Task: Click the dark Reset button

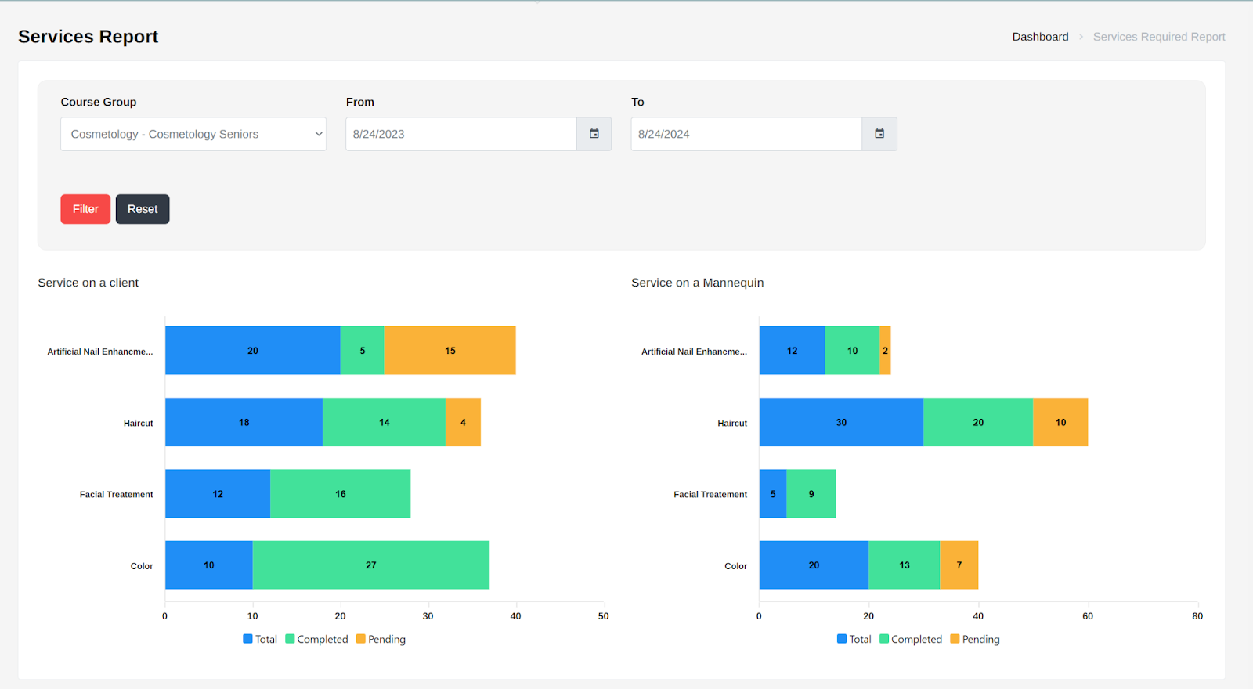Action: tap(143, 209)
